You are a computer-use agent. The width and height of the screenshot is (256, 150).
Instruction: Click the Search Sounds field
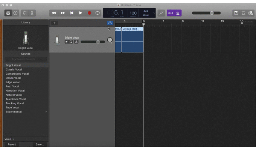26,59
